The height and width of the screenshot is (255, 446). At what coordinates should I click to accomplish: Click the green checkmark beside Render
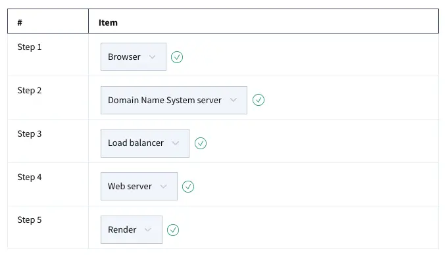[x=172, y=230]
